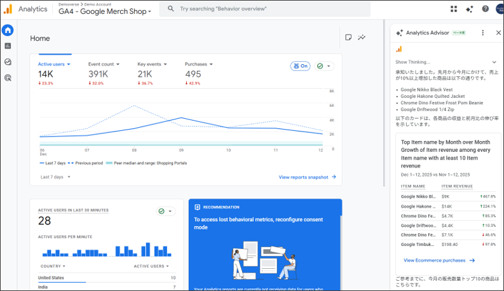Open the Last 7 days date dropdown
This screenshot has height=291, width=504.
(x=55, y=177)
